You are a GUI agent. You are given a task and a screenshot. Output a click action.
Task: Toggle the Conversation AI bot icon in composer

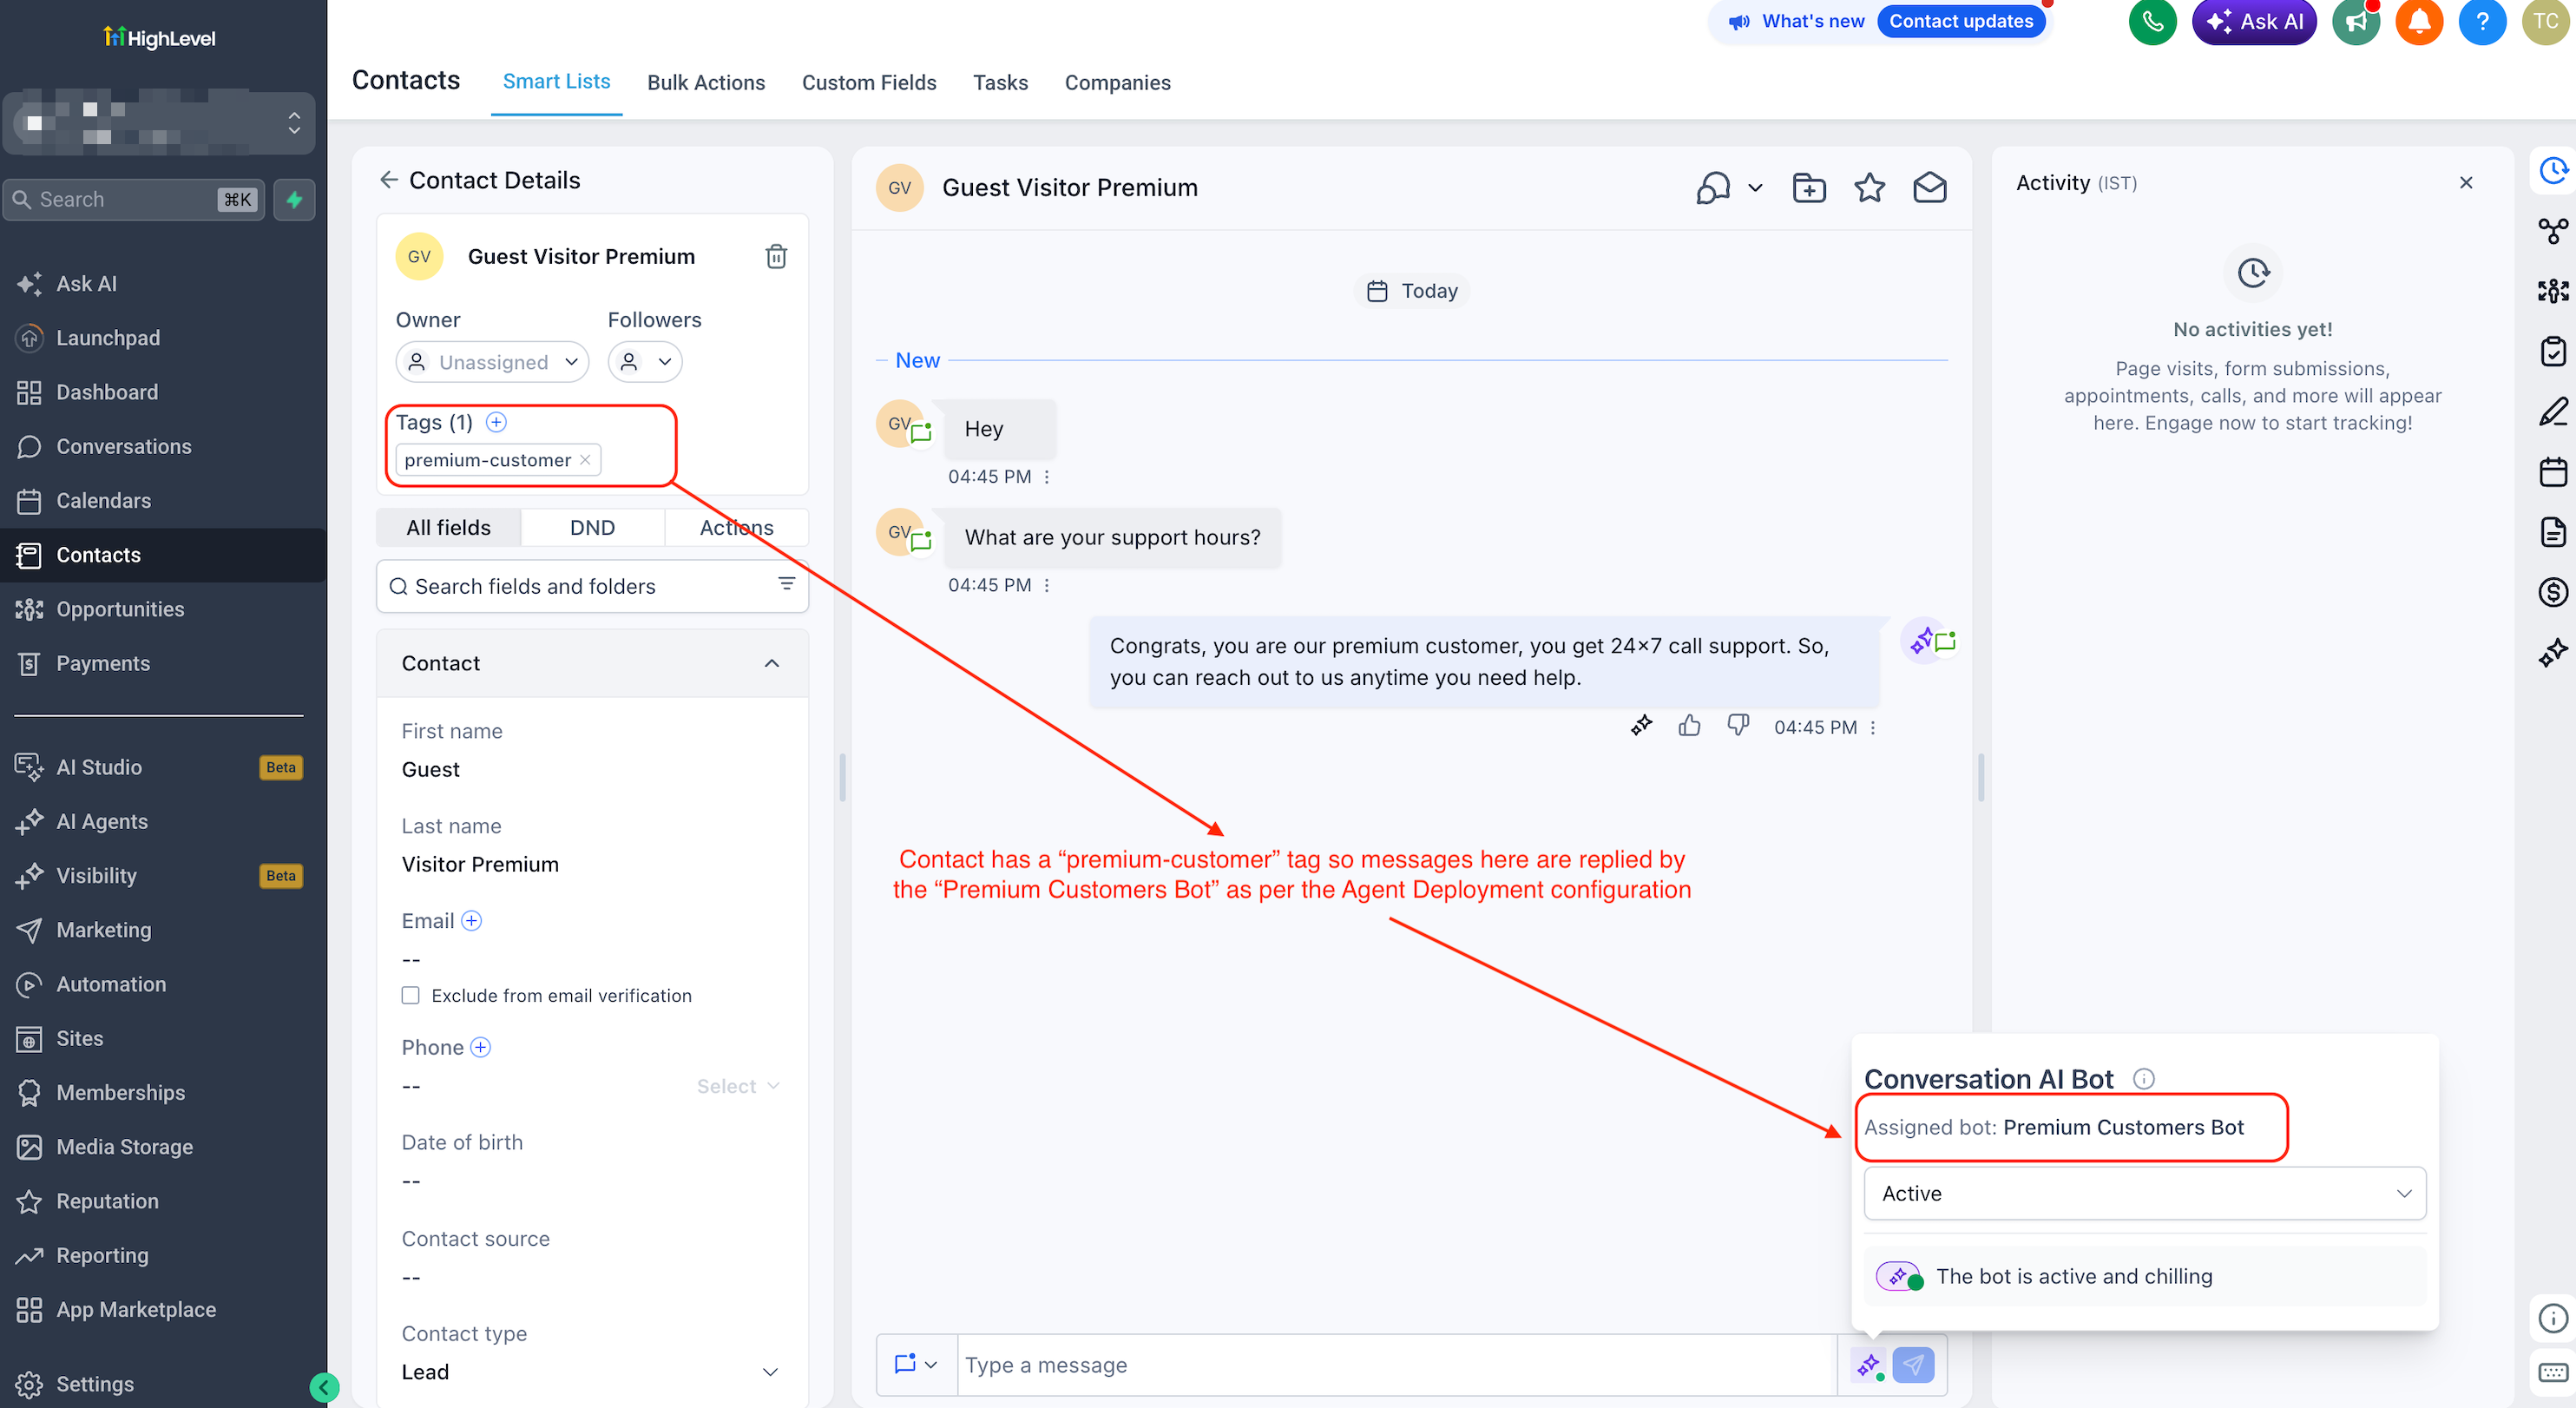pos(1868,1365)
